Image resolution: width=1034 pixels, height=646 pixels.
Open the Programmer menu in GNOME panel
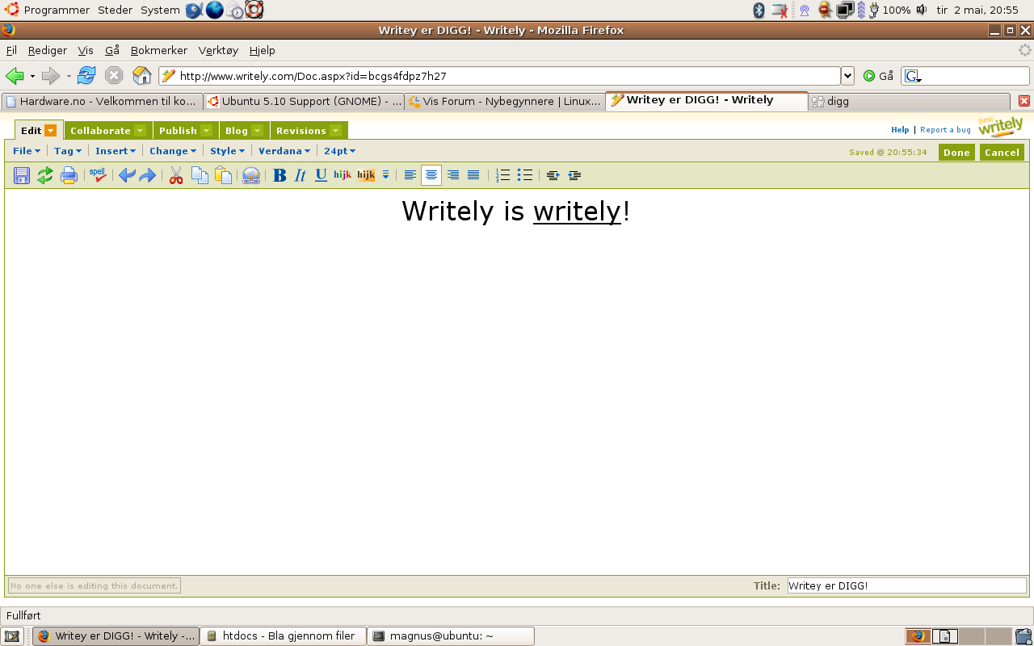(x=48, y=10)
